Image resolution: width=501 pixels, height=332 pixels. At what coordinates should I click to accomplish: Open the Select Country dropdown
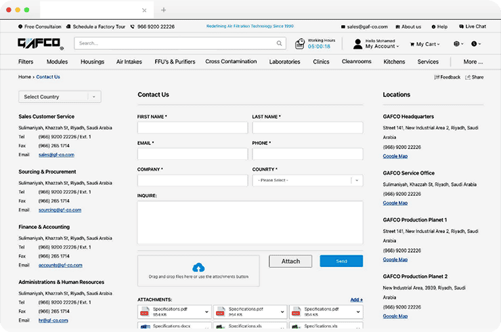60,97
